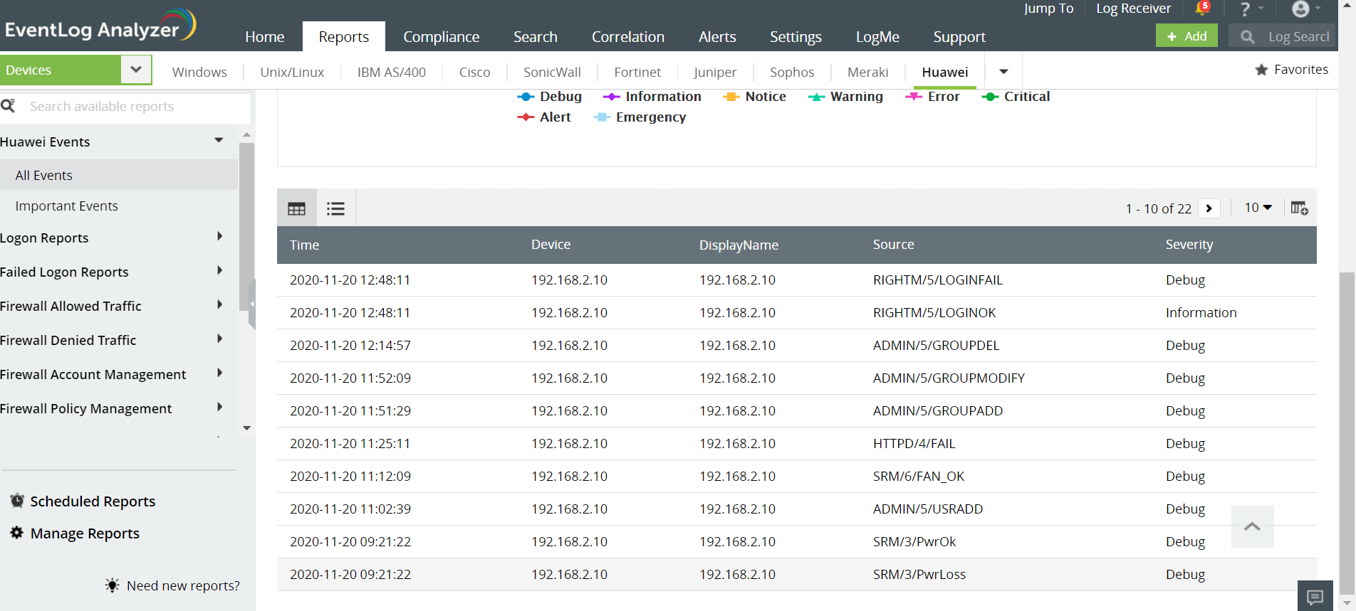
Task: Switch to list view
Action: 335,208
